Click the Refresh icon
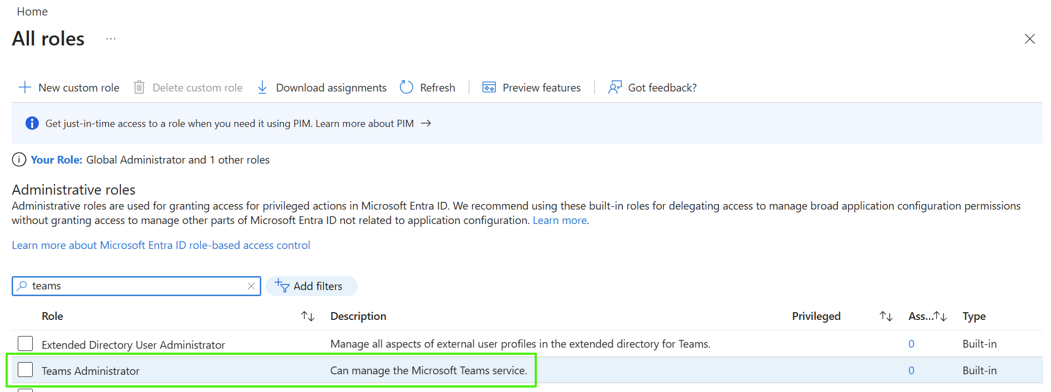 [x=407, y=88]
